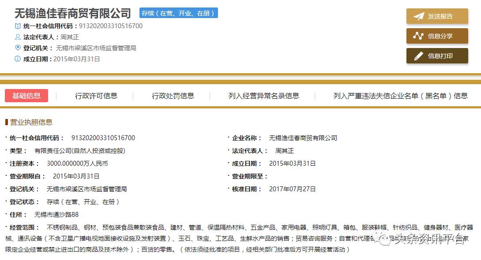Image resolution: width=481 pixels, height=260 pixels.
Task: Click the share nodes icon on 信息分享
Action: click(x=418, y=36)
